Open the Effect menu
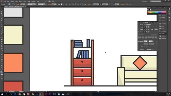Viewport: 171px width, 96px height. 25,1
